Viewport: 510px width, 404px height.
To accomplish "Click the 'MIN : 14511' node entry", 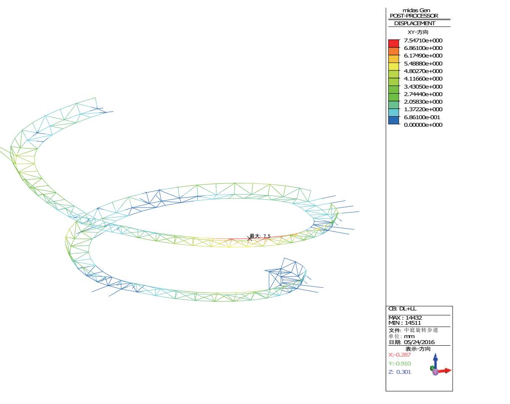I will click(405, 323).
